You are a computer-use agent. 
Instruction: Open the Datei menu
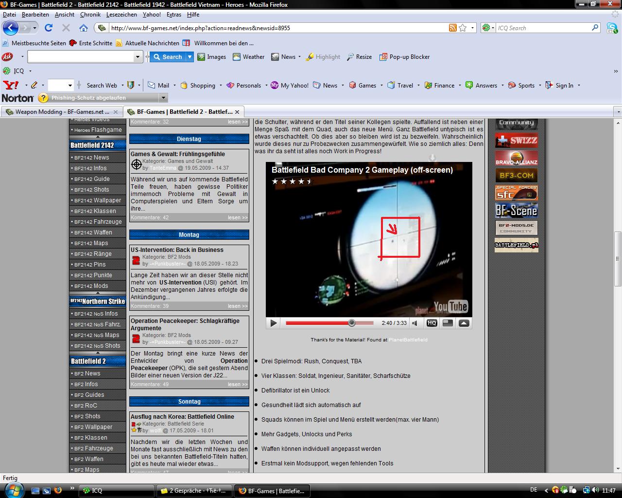(x=9, y=15)
